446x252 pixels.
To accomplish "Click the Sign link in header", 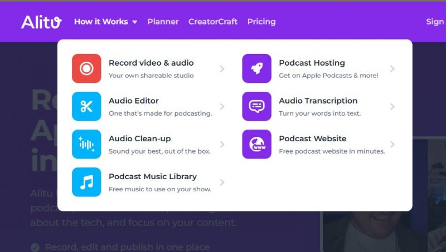I will pos(435,22).
